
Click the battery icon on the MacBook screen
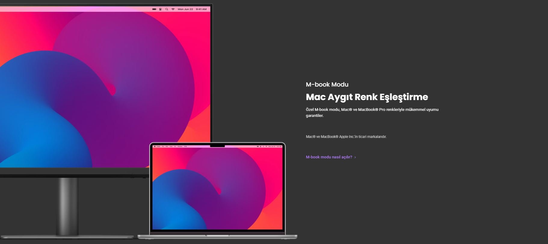[x=258, y=146]
